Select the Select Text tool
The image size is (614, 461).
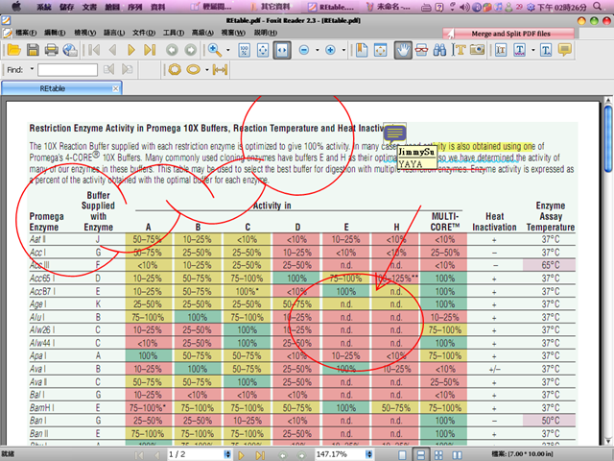[459, 50]
